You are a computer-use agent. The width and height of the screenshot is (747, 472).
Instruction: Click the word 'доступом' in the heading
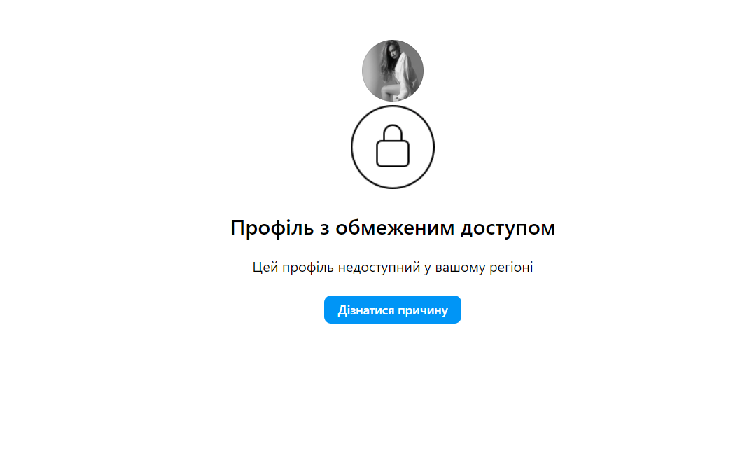(x=508, y=228)
